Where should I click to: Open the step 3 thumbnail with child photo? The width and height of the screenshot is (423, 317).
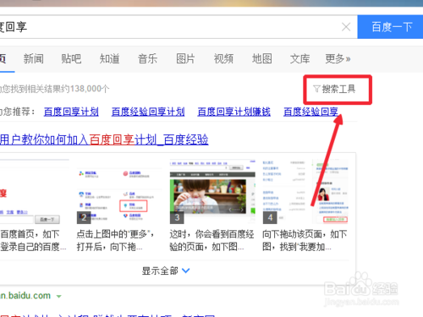[x=212, y=192]
